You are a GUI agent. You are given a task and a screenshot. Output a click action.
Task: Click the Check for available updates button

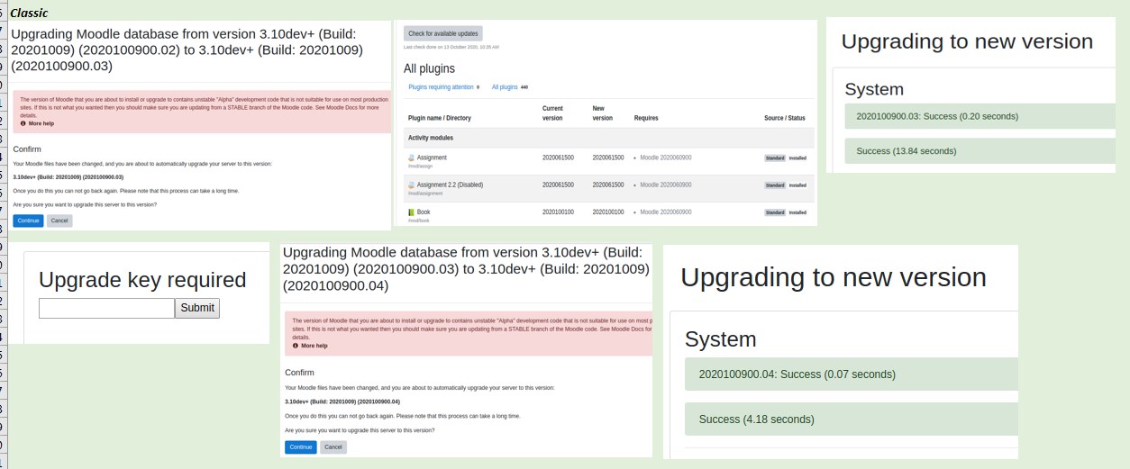(x=443, y=33)
